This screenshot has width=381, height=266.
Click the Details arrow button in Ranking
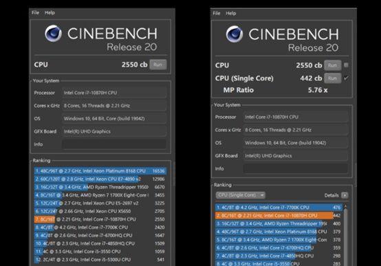[345, 195]
